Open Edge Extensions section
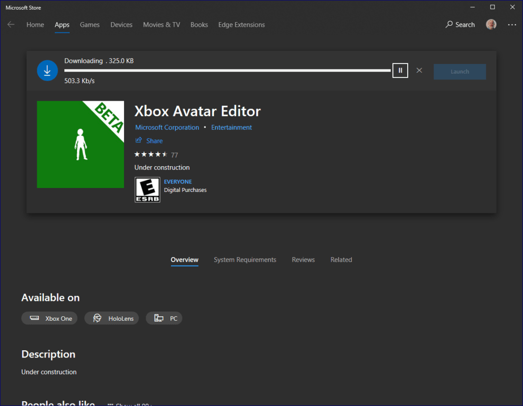523x406 pixels. pos(242,25)
